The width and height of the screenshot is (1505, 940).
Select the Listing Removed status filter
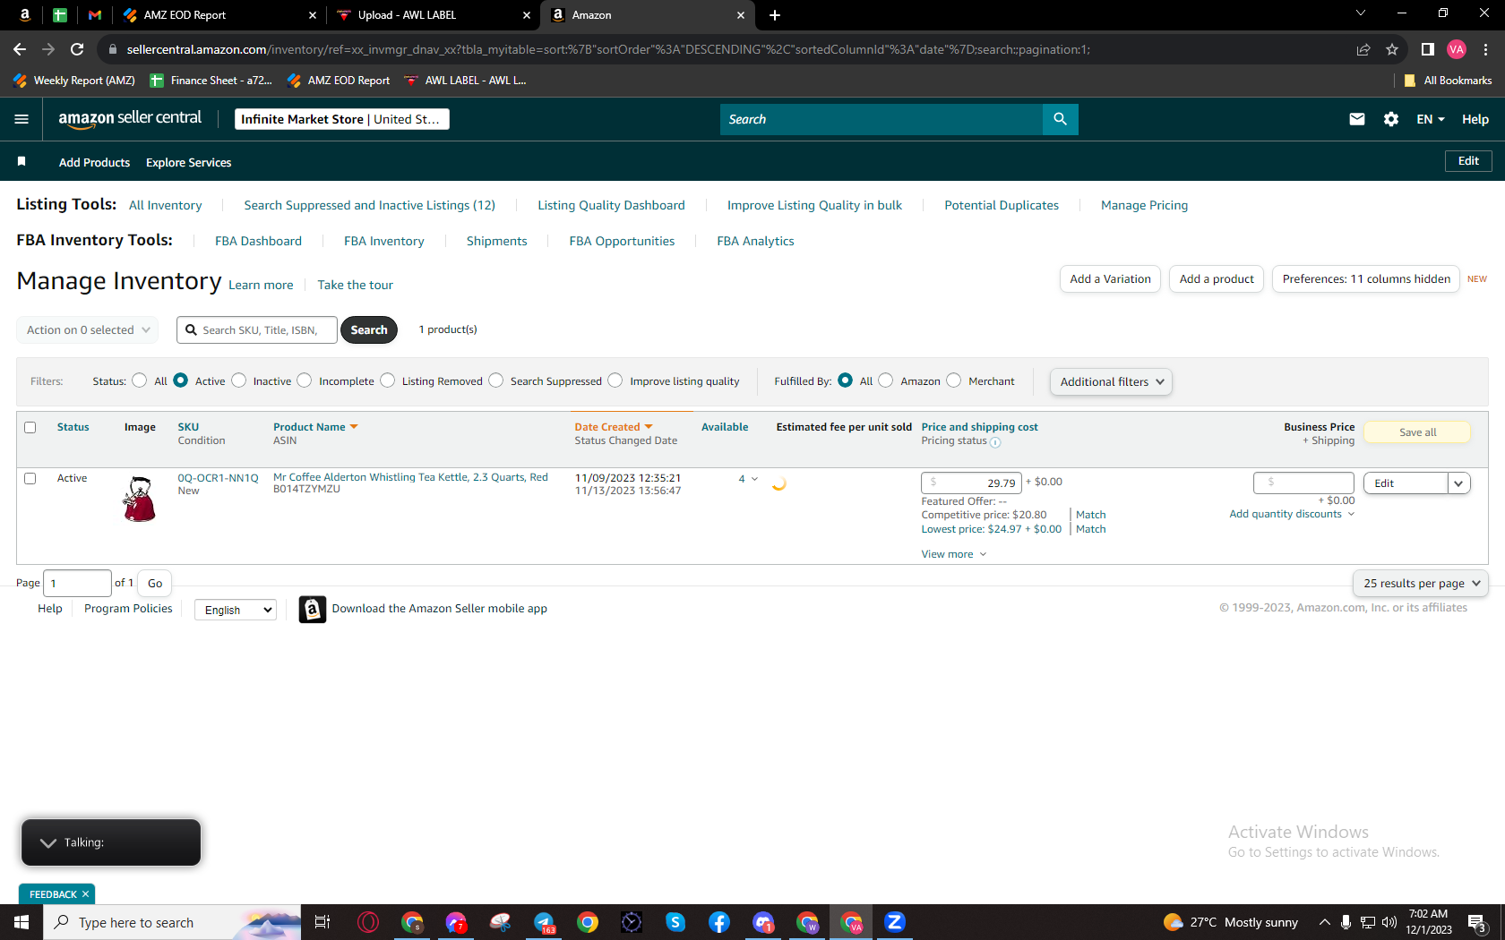click(x=387, y=380)
